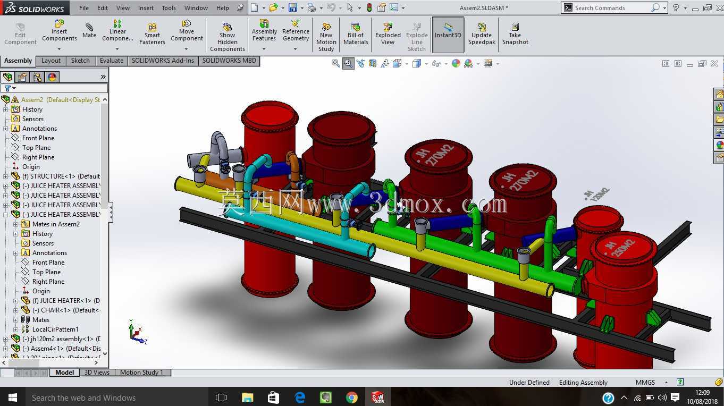The image size is (724, 406).
Task: Select the top-level Sensors folder in the tree
Action: click(33, 119)
